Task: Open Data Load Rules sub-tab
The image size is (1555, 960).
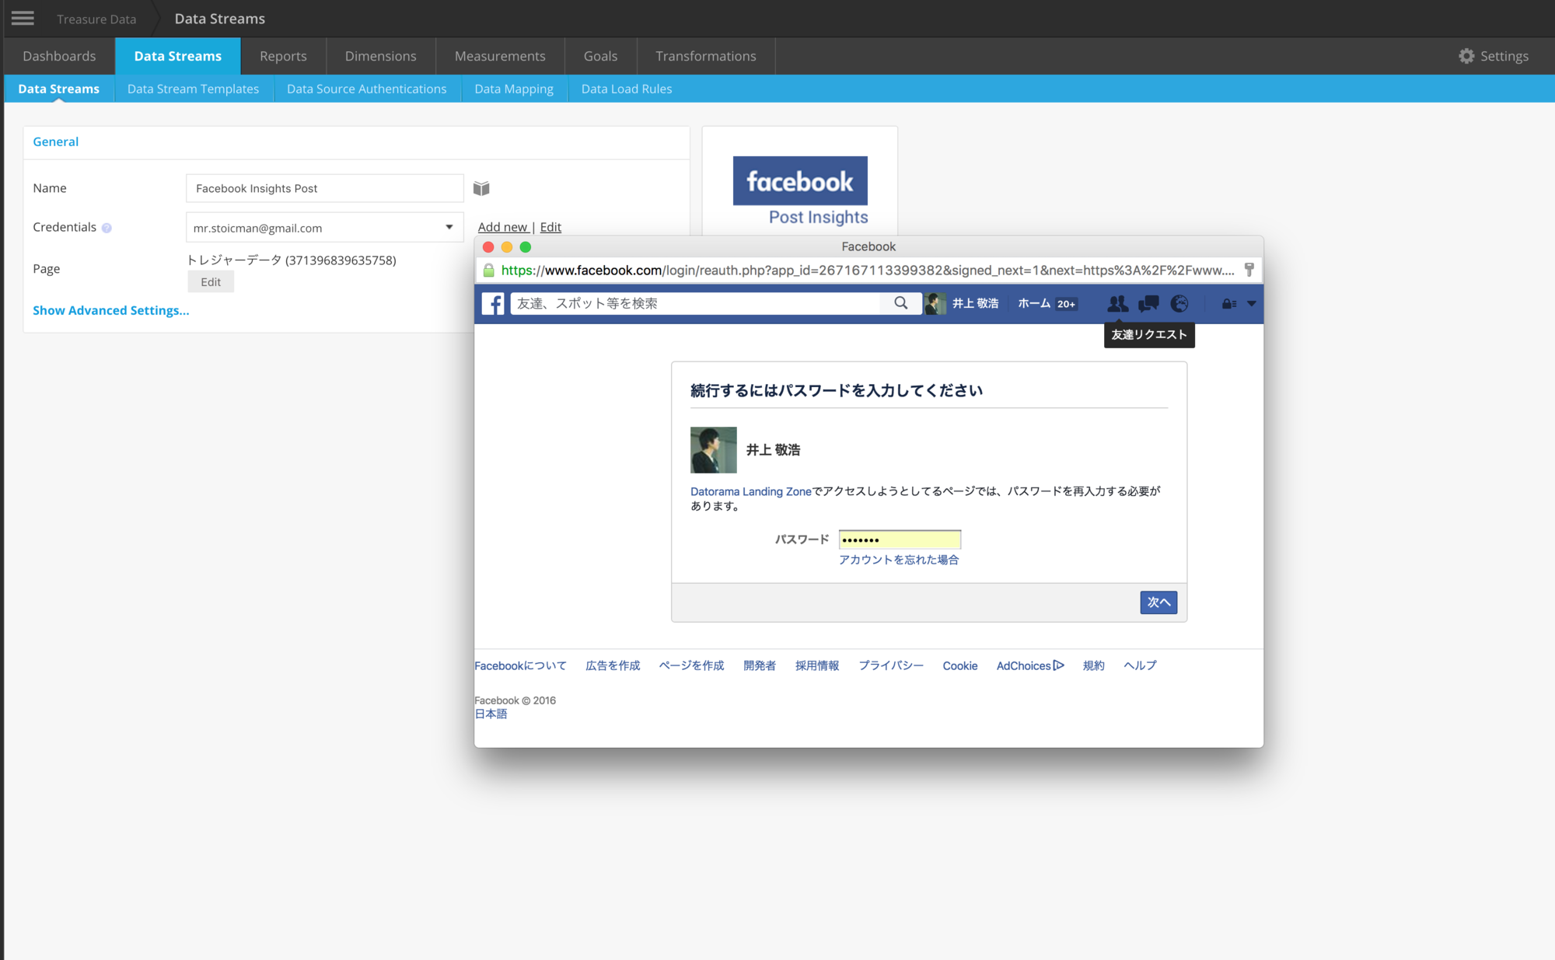Action: (627, 89)
